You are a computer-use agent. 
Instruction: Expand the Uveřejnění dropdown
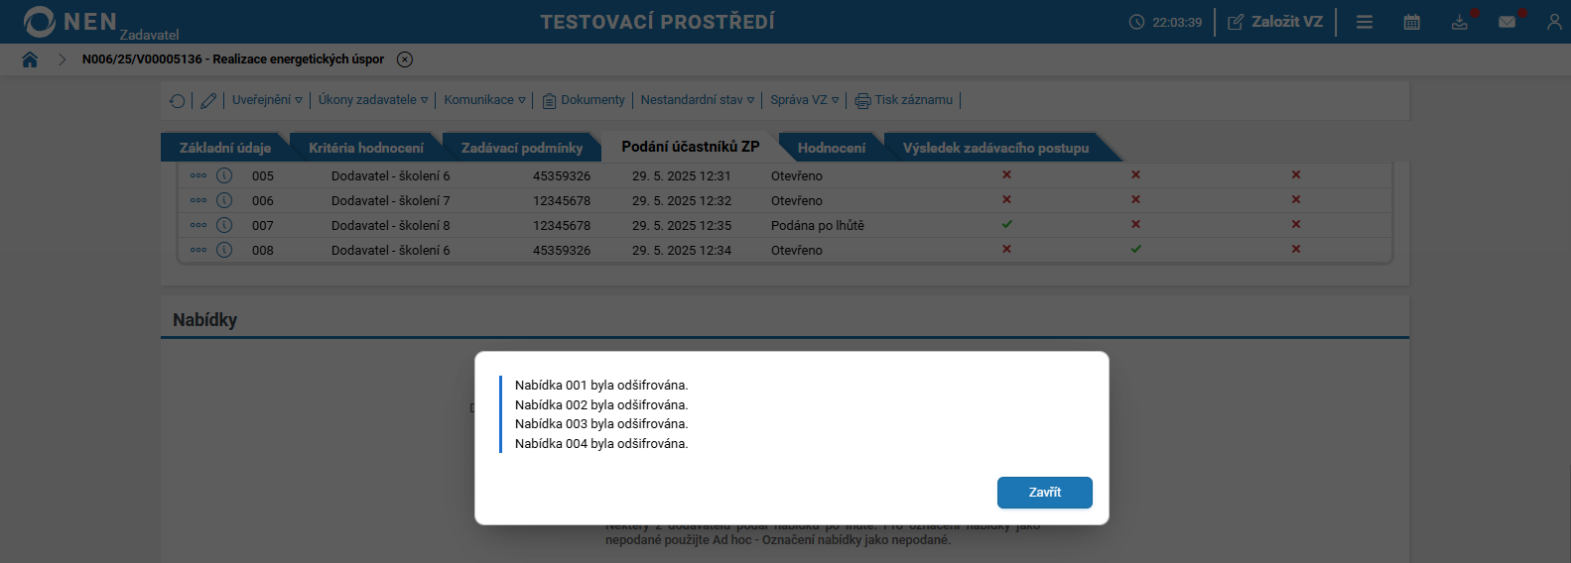click(x=267, y=100)
